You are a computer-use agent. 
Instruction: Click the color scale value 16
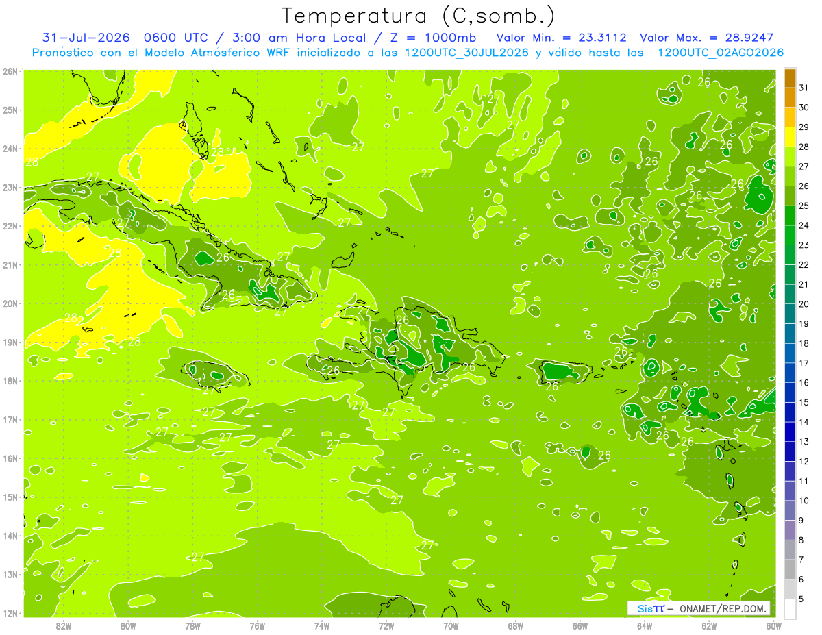[x=804, y=383]
